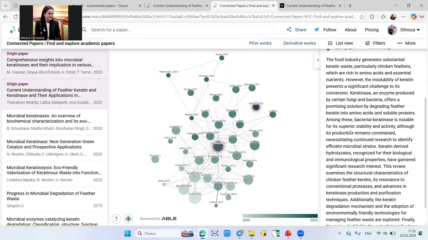
Task: Click the taskbar Поиск search box
Action: point(166,233)
